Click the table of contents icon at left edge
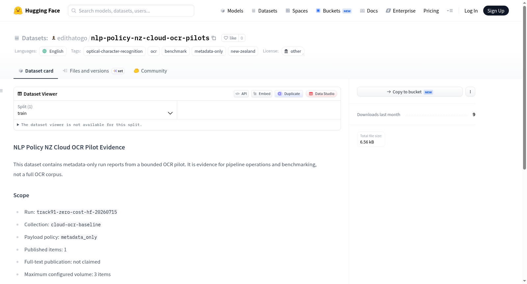This screenshot has height=284, width=527. (2, 91)
